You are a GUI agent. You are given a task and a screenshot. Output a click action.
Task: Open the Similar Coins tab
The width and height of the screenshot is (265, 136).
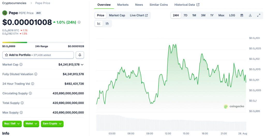pos(159,5)
